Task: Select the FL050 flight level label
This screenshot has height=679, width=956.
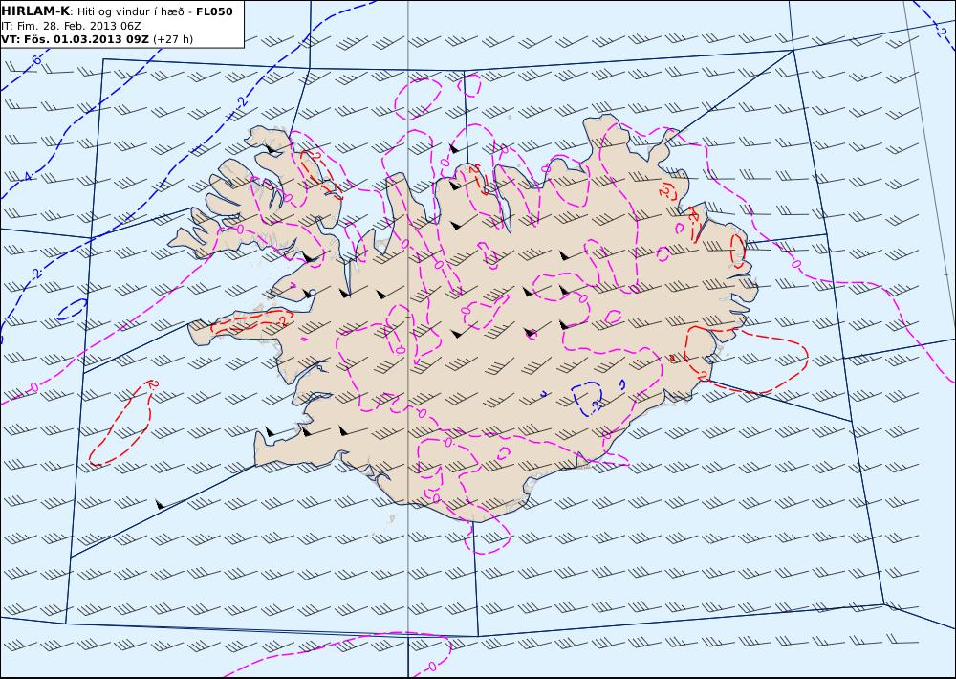Action: point(214,11)
